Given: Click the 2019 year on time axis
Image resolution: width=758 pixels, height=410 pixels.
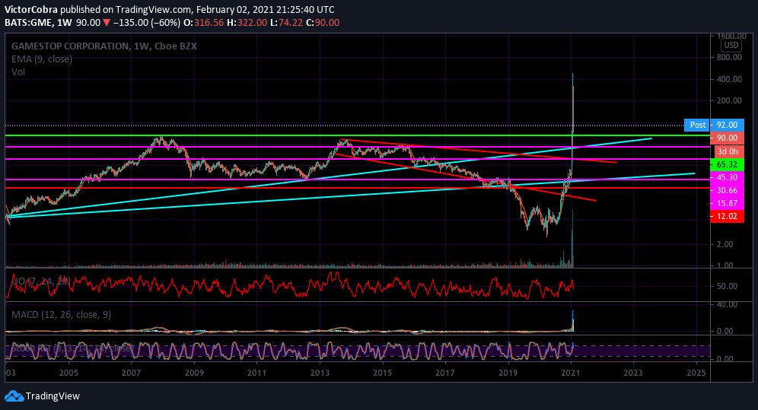Looking at the screenshot, I should pyautogui.click(x=508, y=373).
